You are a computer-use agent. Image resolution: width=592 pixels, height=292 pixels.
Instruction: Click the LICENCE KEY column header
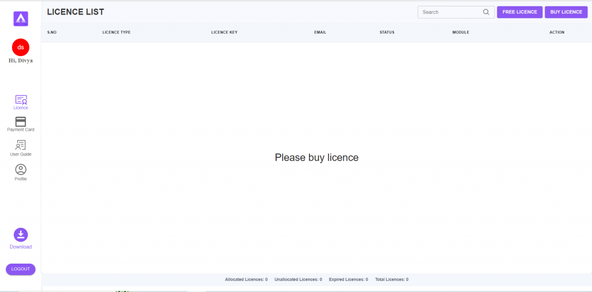click(224, 32)
